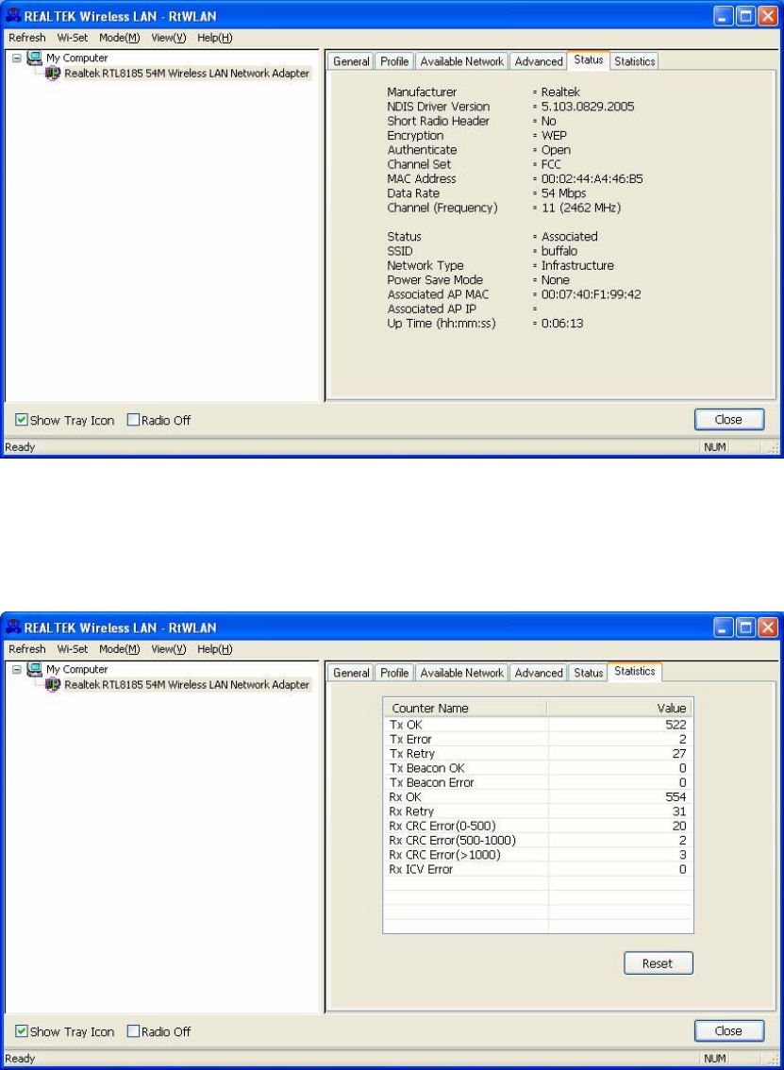The image size is (784, 1070).
Task: Select the Tx Error row
Action: click(538, 739)
